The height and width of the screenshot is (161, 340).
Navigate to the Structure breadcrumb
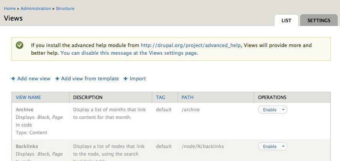pos(65,8)
